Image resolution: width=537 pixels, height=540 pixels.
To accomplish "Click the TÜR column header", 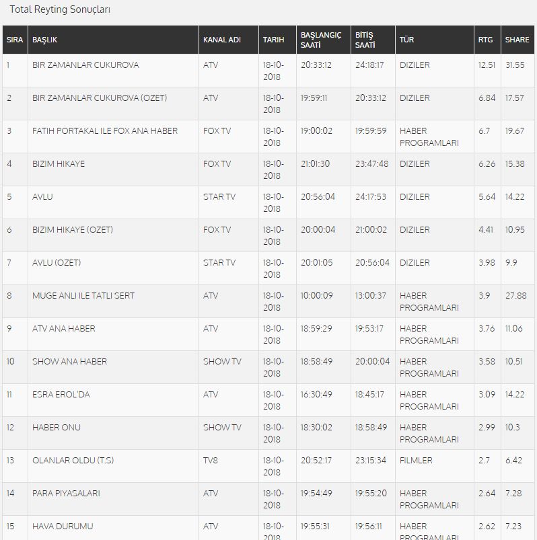I will click(x=435, y=40).
